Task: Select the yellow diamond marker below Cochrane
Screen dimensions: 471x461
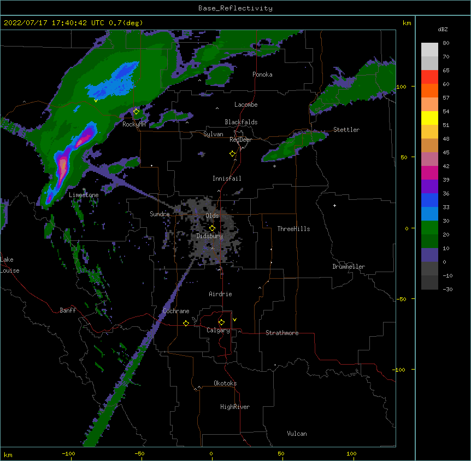Action: (186, 323)
